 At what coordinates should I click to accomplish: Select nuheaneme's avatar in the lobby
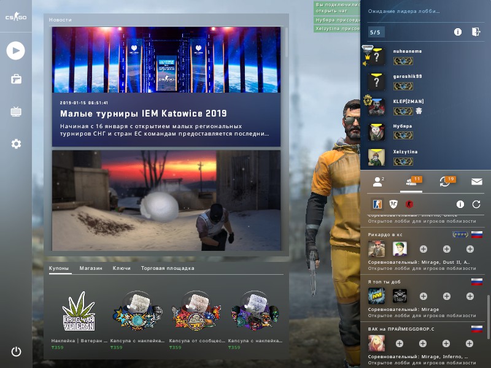pos(376,57)
